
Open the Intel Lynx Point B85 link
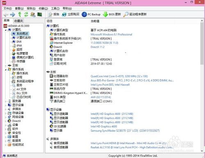(x=110, y=85)
